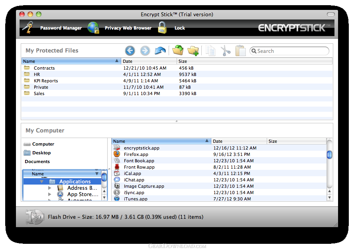This screenshot has width=354, height=249.
Task: Select the Contracts folder name
Action: pos(44,68)
